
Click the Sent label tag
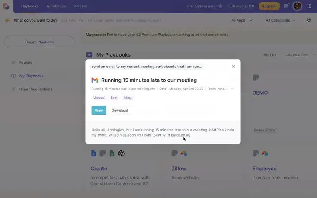pyautogui.click(x=114, y=98)
